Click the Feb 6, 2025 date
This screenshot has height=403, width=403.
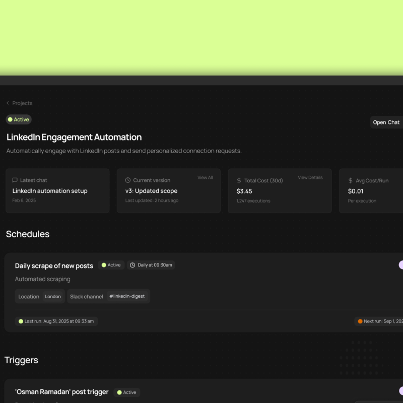coord(24,200)
